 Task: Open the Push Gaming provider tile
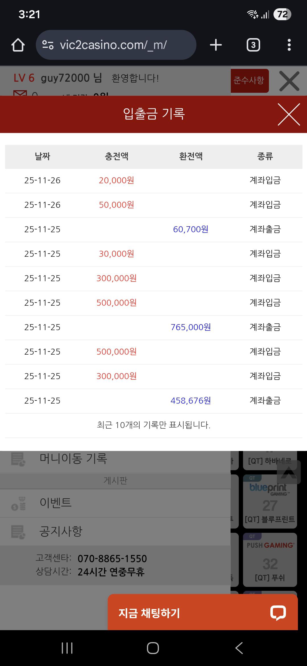270,560
